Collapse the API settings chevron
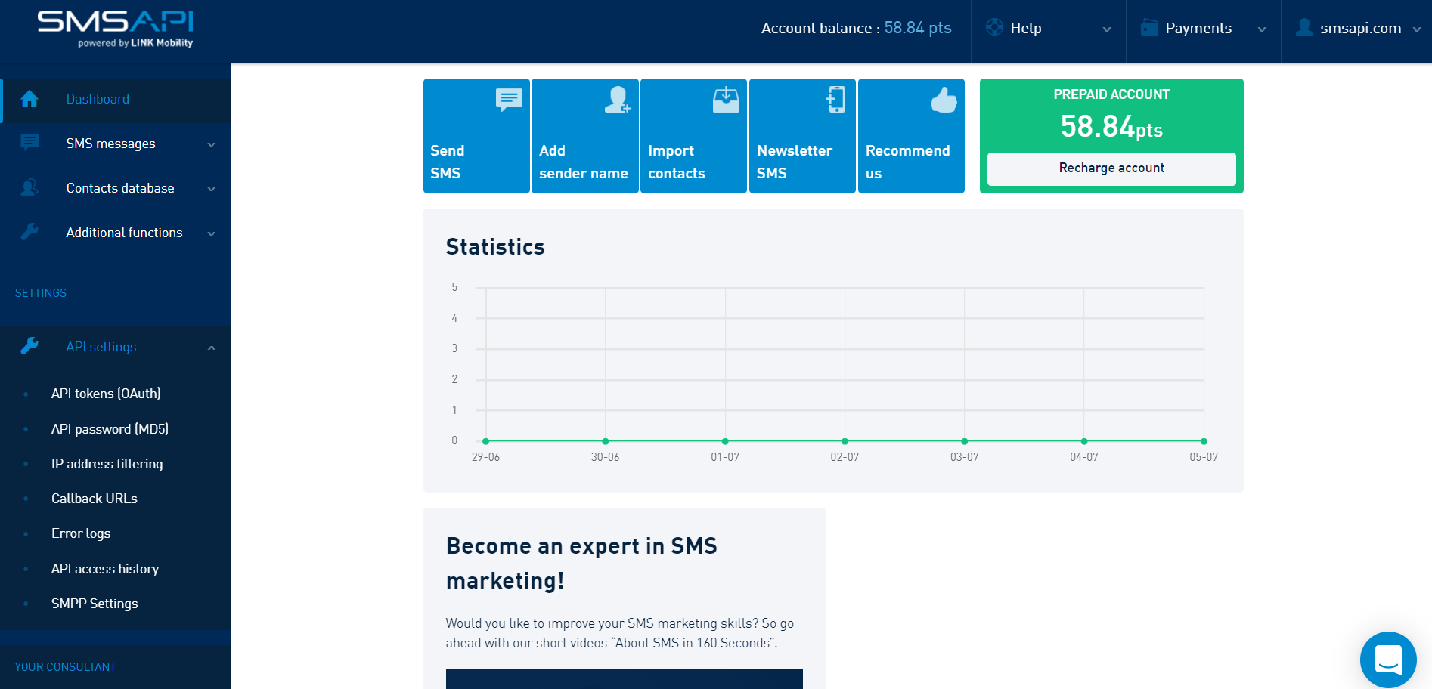Image resolution: width=1432 pixels, height=689 pixels. [212, 348]
